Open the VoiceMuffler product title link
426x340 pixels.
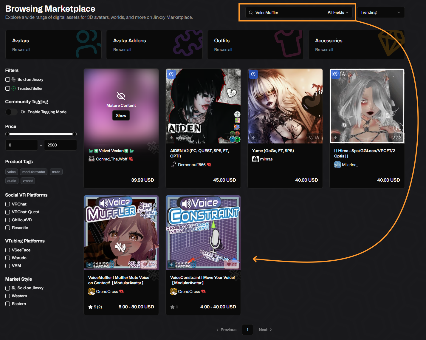click(x=119, y=280)
